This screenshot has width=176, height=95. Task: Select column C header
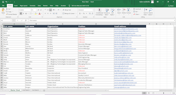coord(63,24)
